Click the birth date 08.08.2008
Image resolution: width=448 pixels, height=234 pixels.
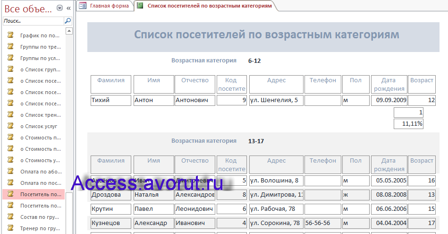coord(389,195)
